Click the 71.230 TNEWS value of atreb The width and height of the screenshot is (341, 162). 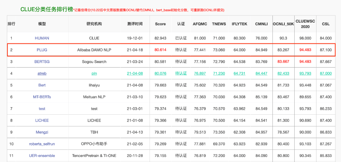tap(219, 73)
